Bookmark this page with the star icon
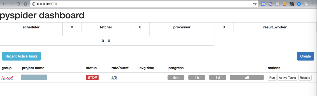Viewport: 317px width, 96px height. coord(255,4)
